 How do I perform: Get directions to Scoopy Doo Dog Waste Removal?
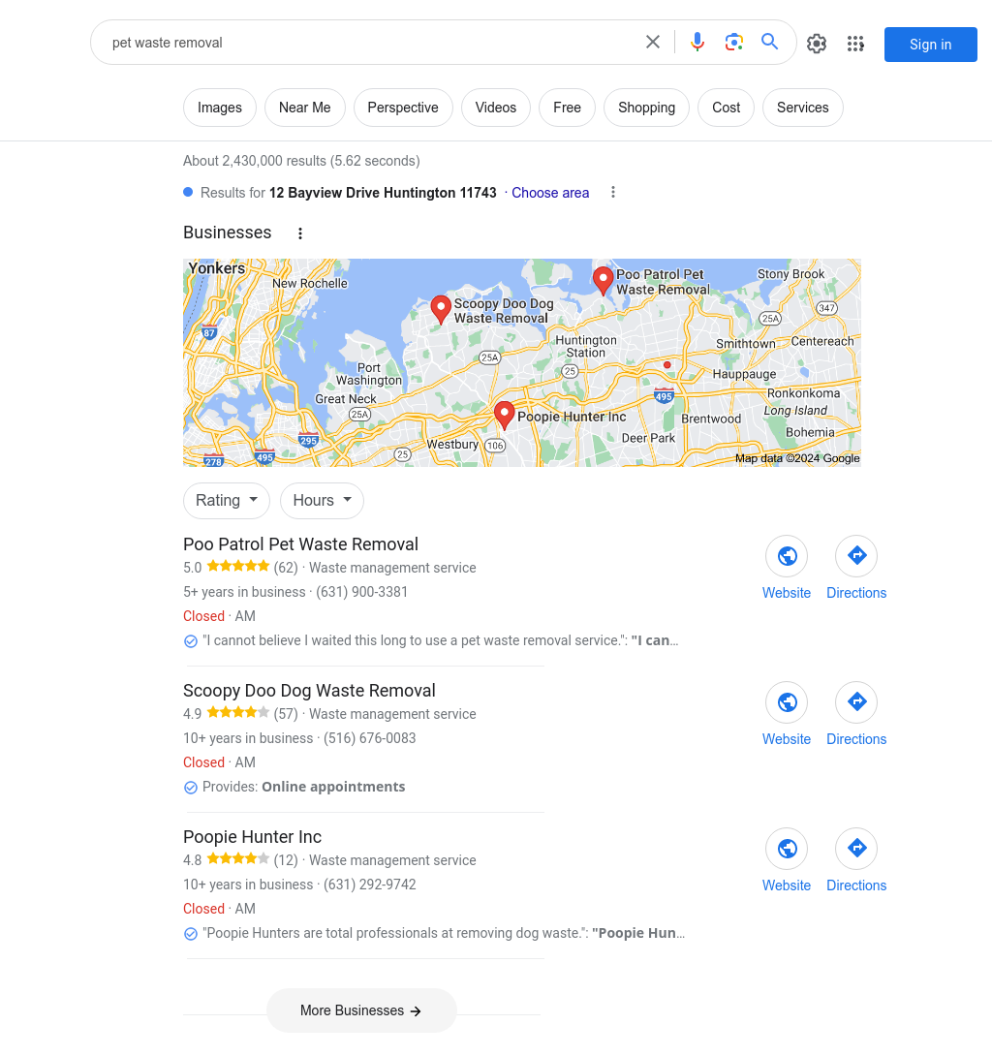856,702
